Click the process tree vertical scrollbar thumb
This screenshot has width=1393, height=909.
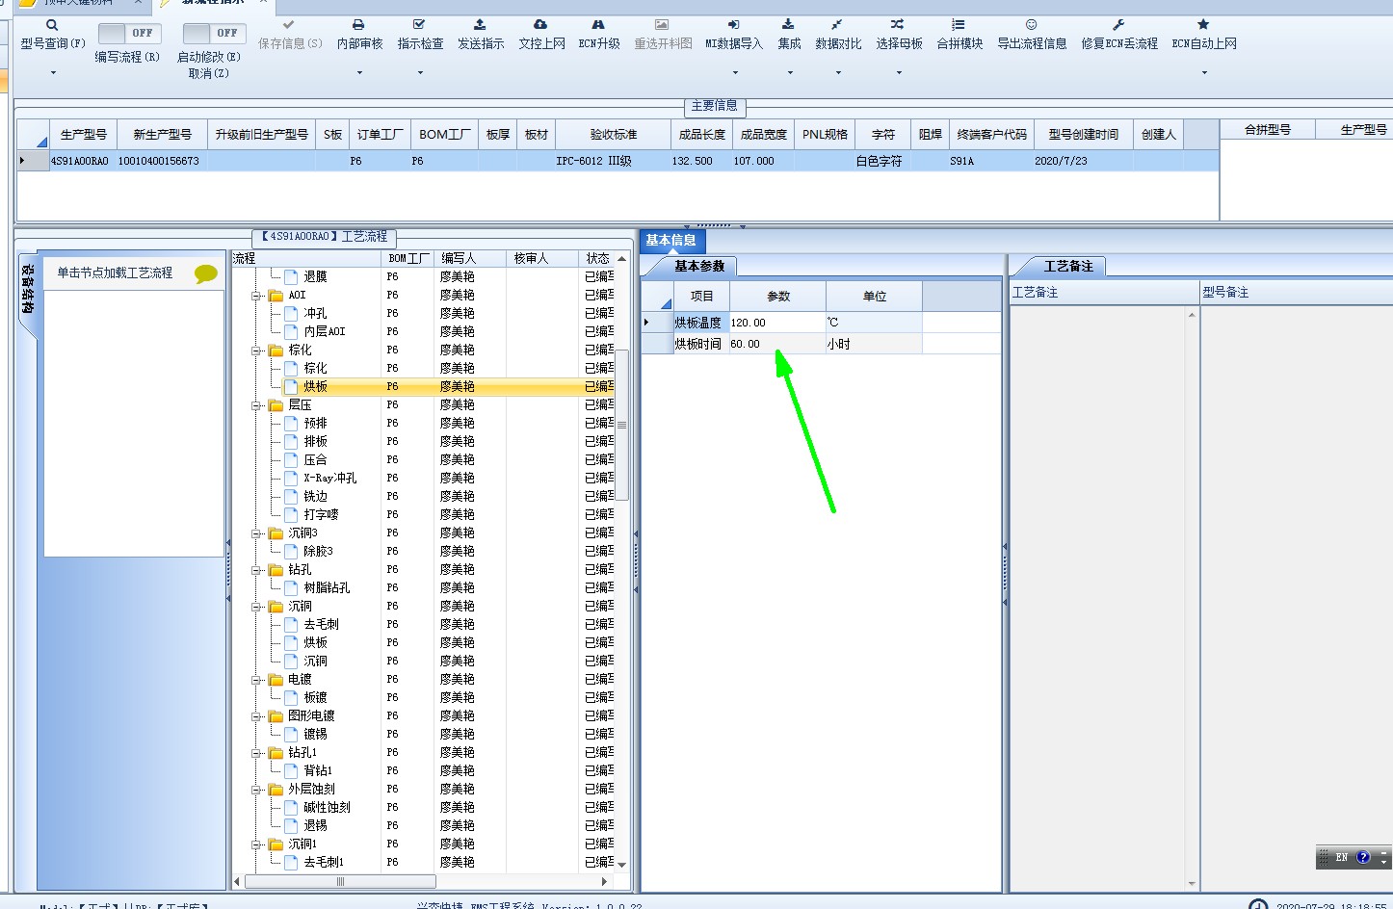(x=622, y=425)
